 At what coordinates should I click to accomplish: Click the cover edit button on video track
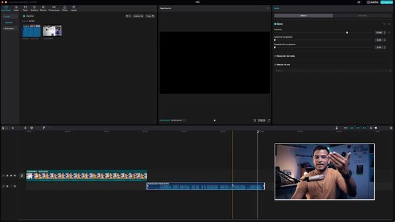click(x=22, y=176)
